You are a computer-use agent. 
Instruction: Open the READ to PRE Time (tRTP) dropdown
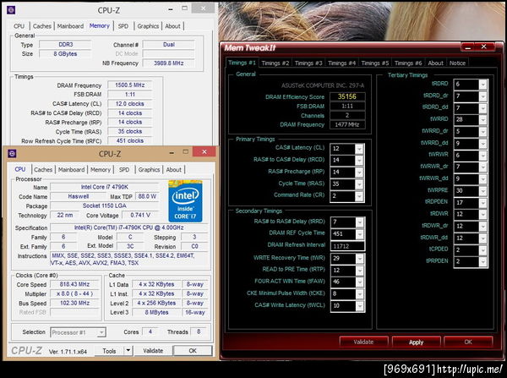coord(360,271)
